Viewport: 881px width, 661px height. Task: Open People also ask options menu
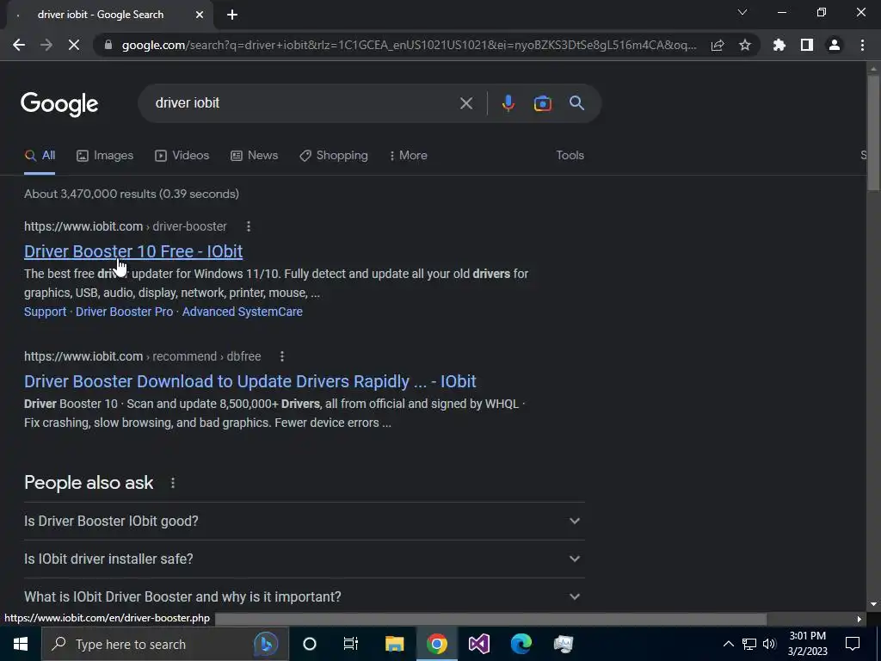173,482
